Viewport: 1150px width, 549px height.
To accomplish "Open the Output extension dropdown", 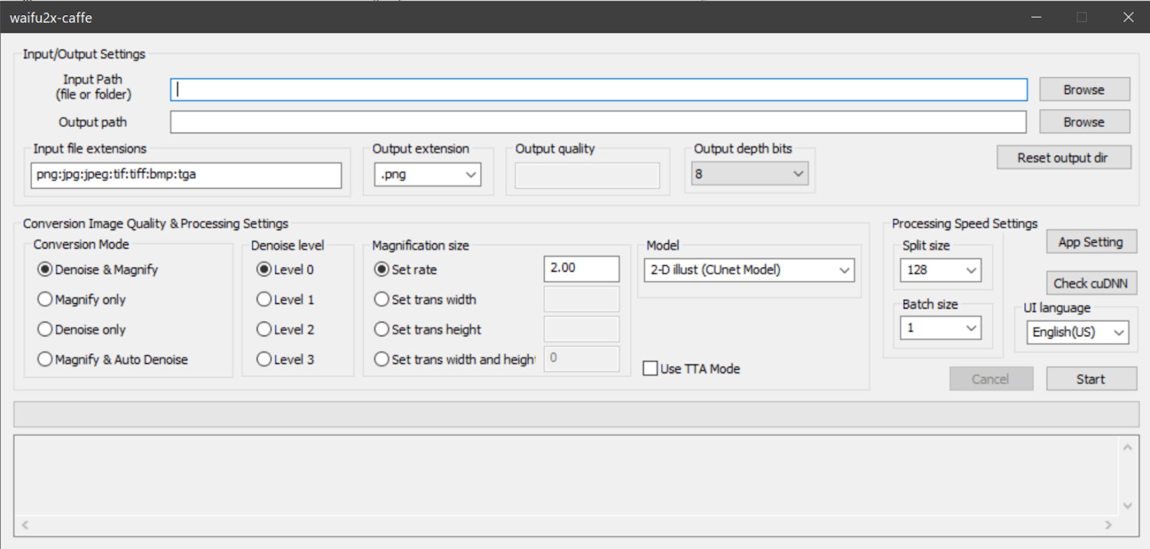I will (428, 174).
